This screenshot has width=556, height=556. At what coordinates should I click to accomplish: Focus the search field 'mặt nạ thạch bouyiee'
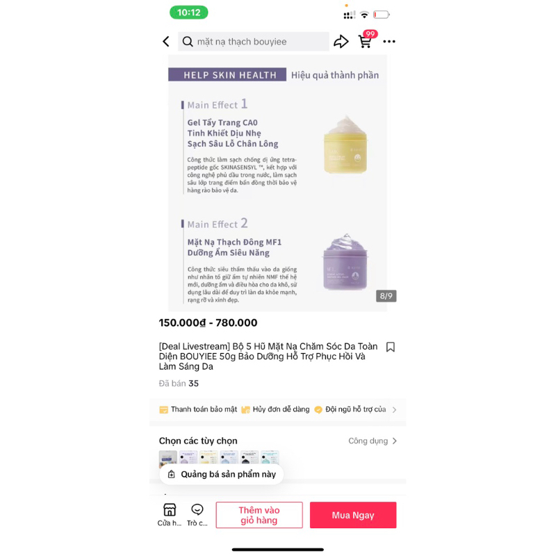(253, 42)
